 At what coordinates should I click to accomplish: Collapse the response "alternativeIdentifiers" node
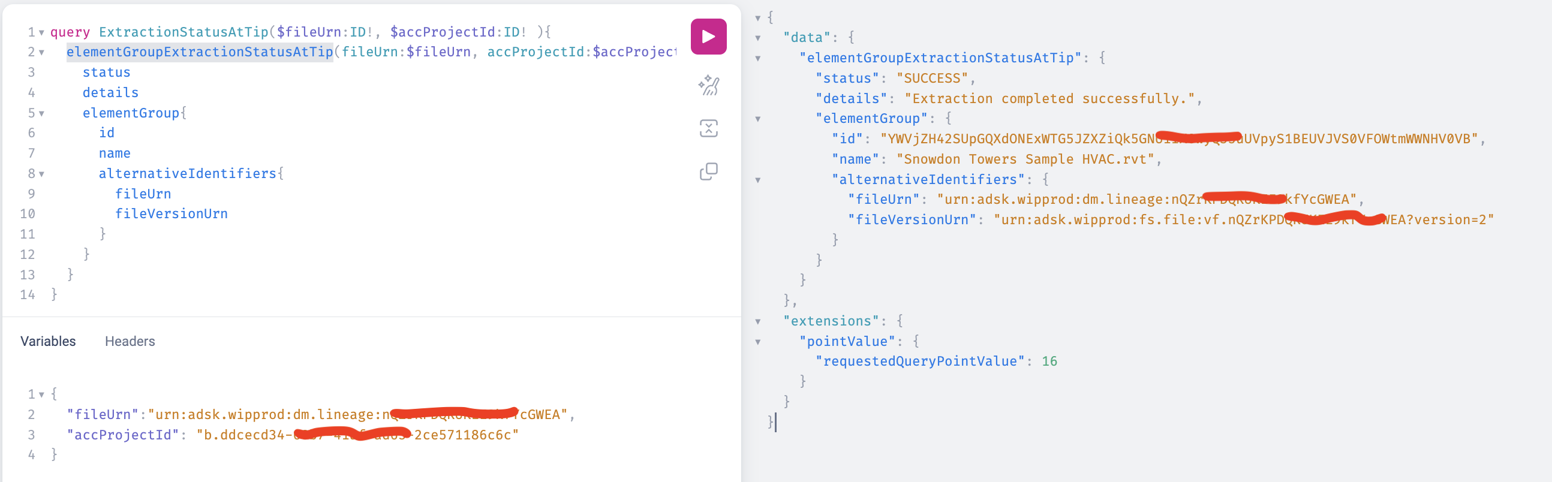click(x=758, y=180)
